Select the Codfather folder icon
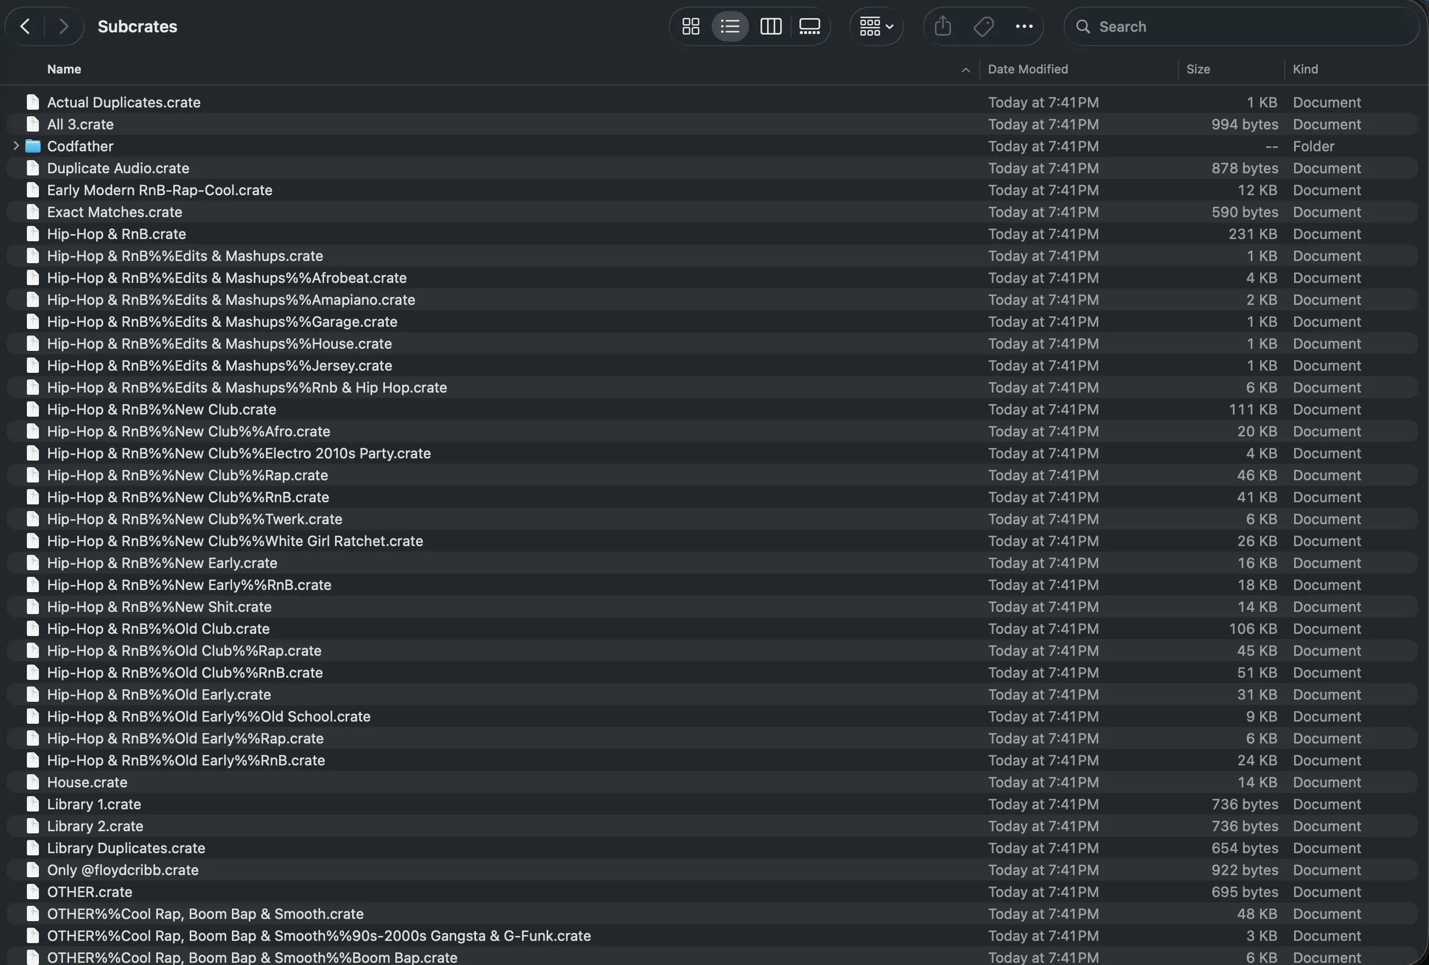The height and width of the screenshot is (965, 1429). (x=32, y=146)
